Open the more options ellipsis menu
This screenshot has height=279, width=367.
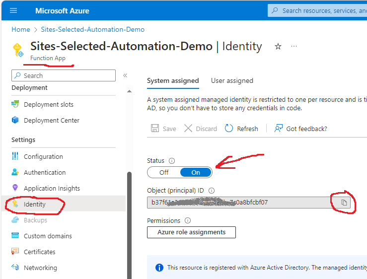(x=294, y=46)
